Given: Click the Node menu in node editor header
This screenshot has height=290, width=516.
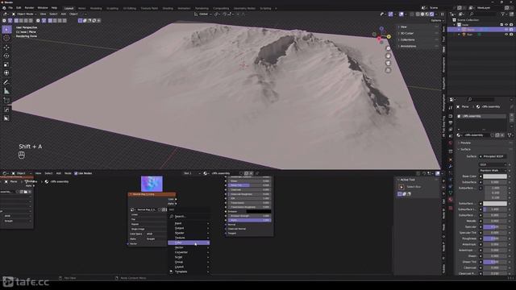Looking at the screenshot, I should pyautogui.click(x=68, y=173).
